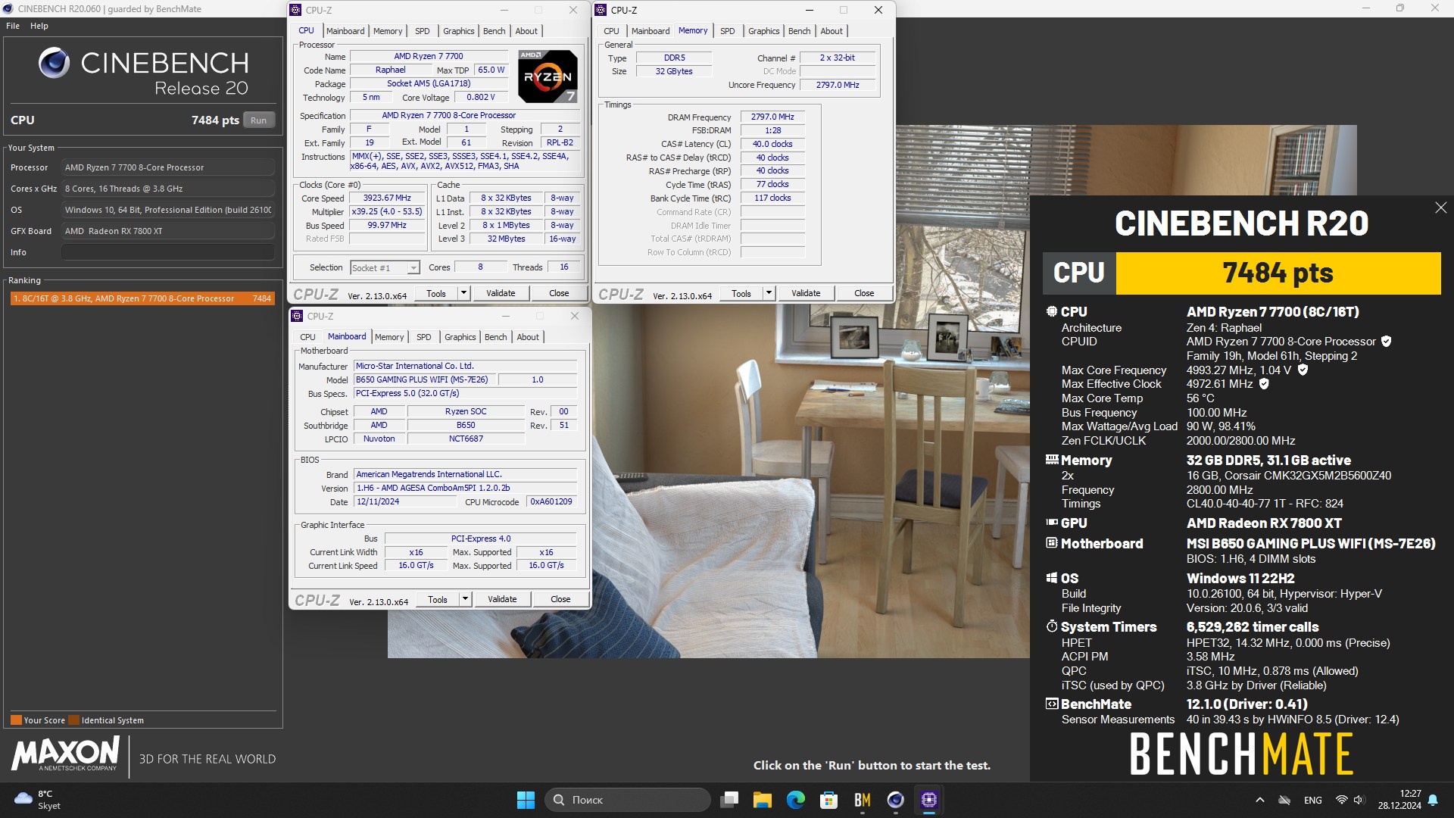Click Validate in Mainboard CPU-Z window
Screen dimensions: 1454x818
coord(502,599)
